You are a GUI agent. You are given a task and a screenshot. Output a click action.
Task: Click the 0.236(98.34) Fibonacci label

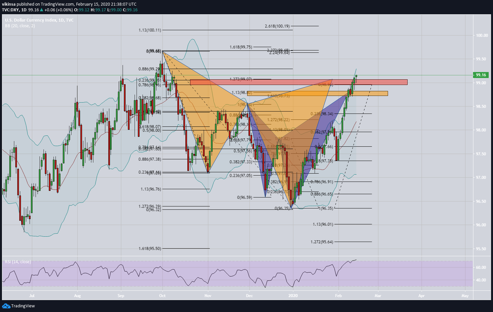click(322, 114)
